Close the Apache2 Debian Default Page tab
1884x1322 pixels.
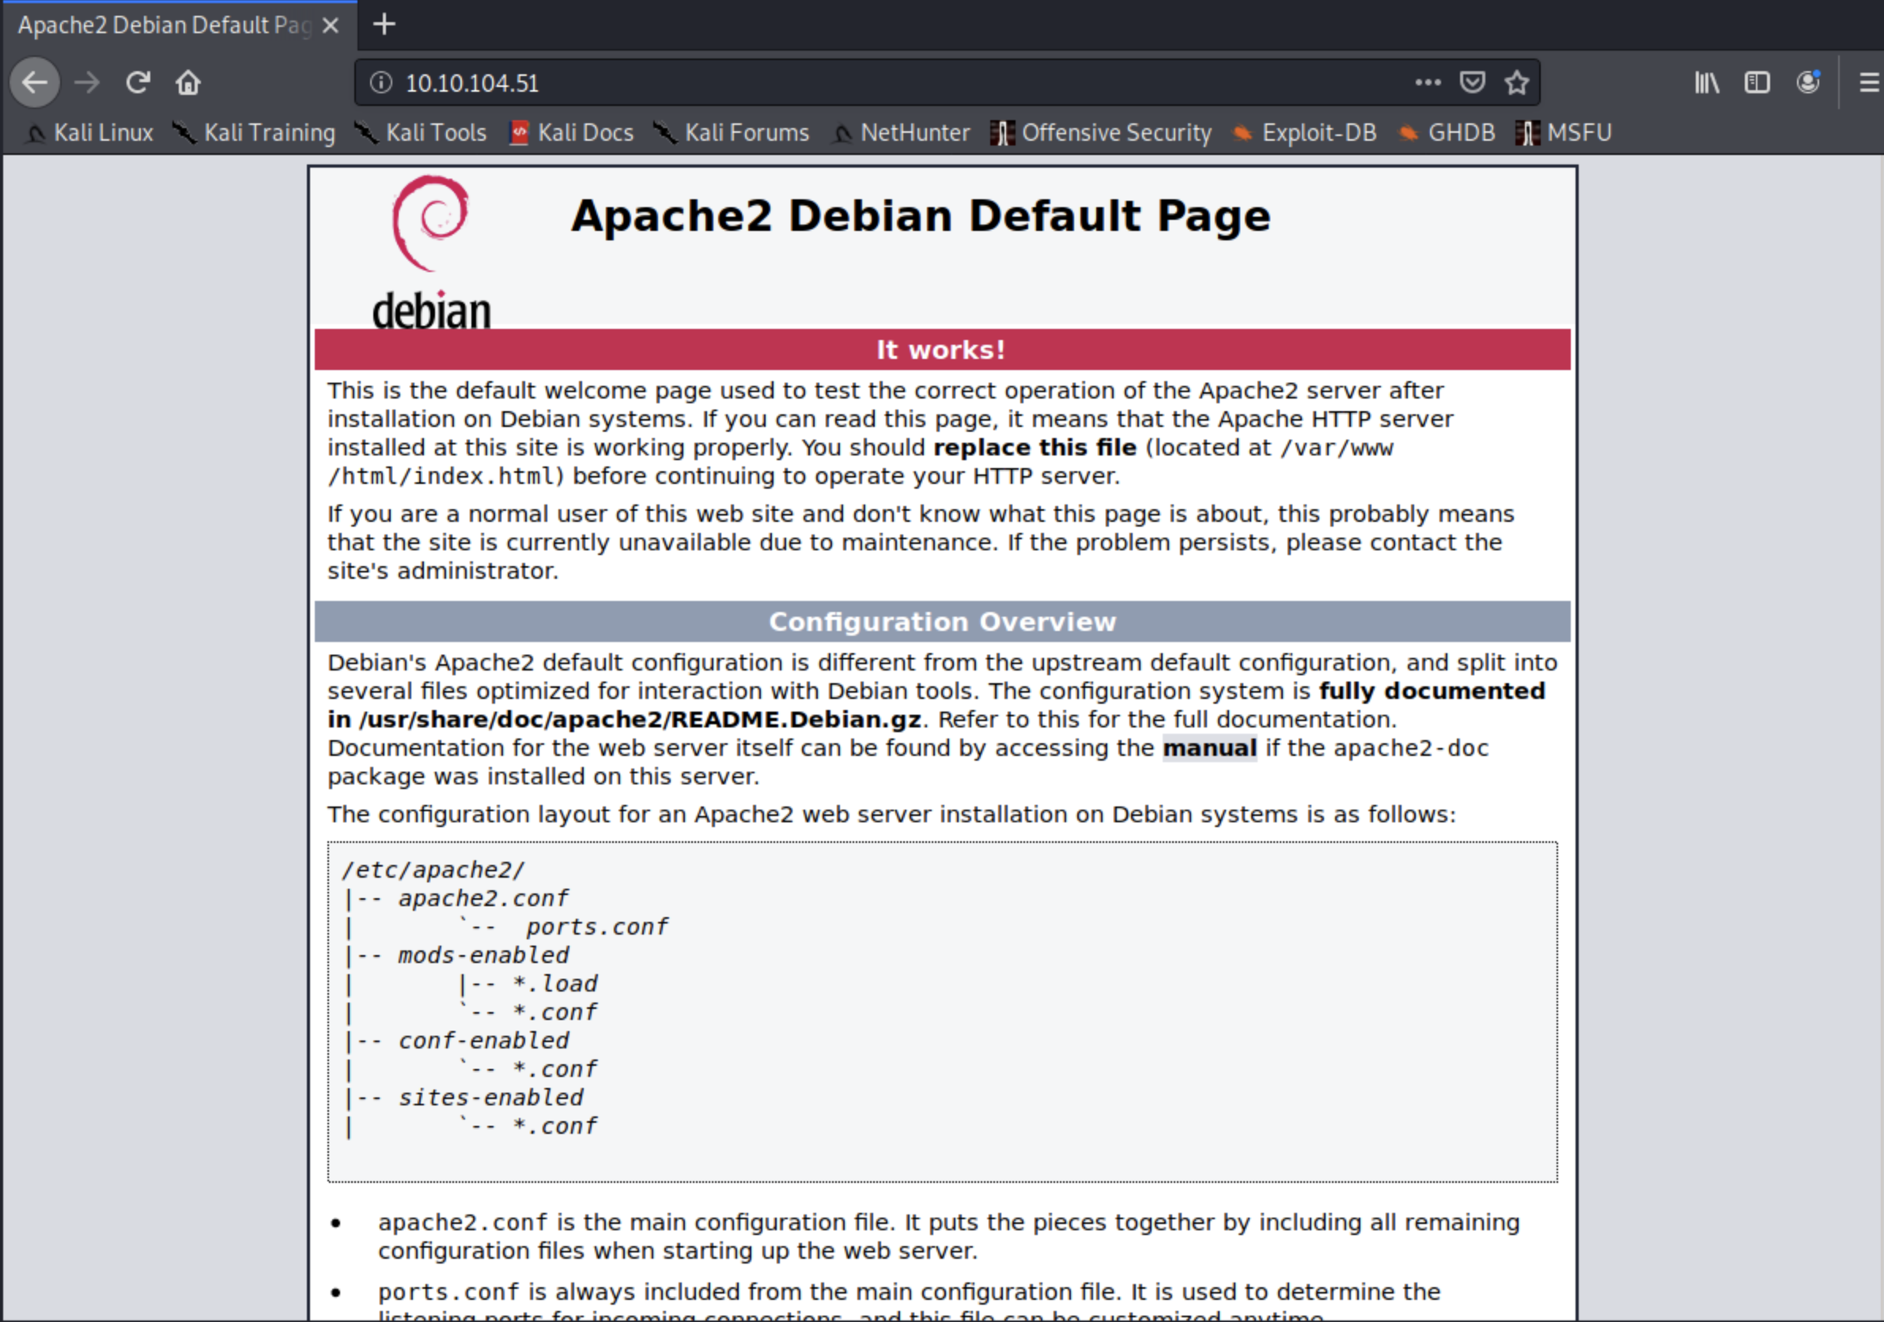(x=331, y=25)
